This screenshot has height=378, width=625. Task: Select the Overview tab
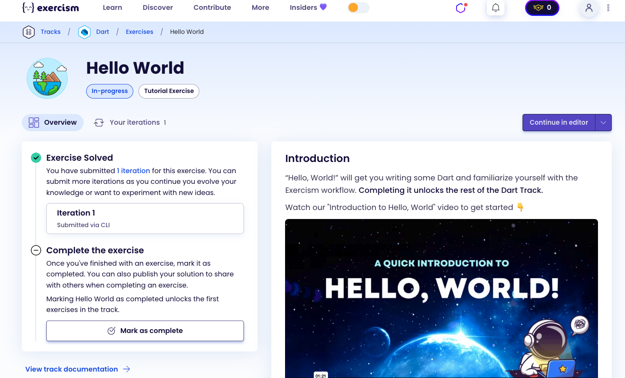click(x=53, y=123)
